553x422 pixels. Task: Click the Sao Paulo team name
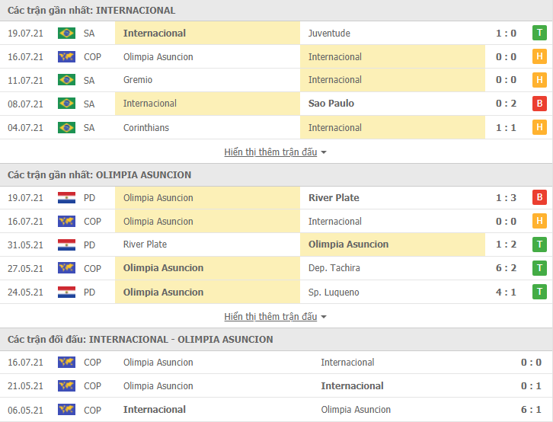[x=331, y=104]
